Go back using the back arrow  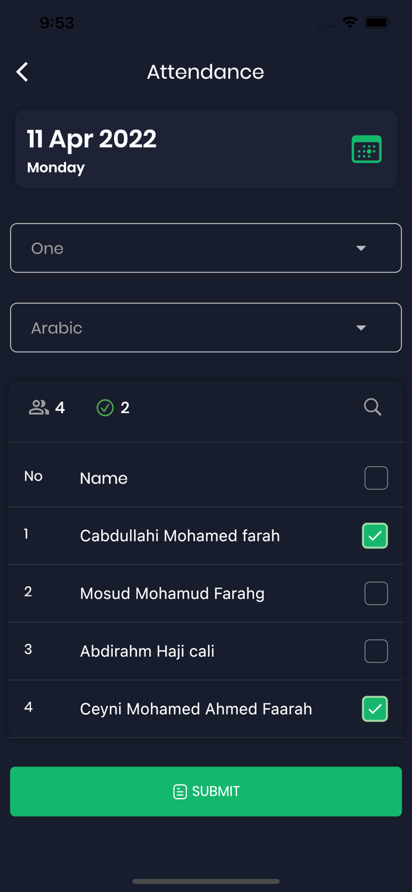pyautogui.click(x=23, y=72)
